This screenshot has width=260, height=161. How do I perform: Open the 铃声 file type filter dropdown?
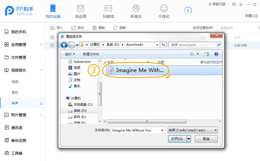tap(193, 130)
